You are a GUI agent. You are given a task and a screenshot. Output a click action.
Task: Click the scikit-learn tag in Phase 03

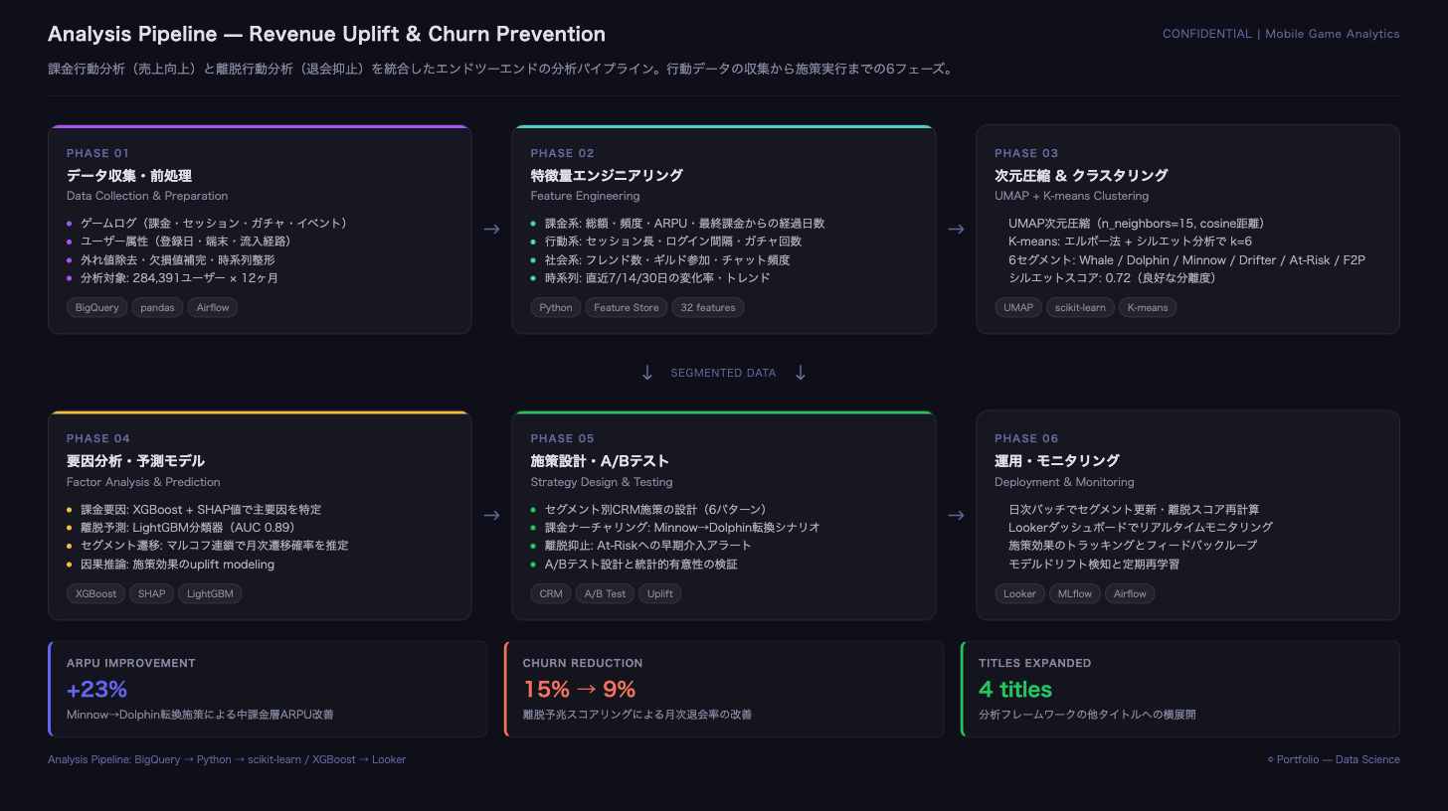(1080, 308)
